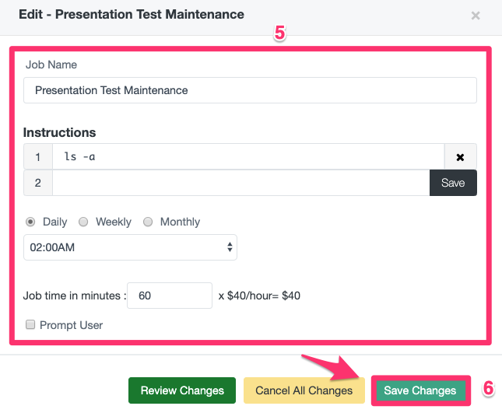Click the Instructions heading
The image size is (502, 413).
[60, 132]
